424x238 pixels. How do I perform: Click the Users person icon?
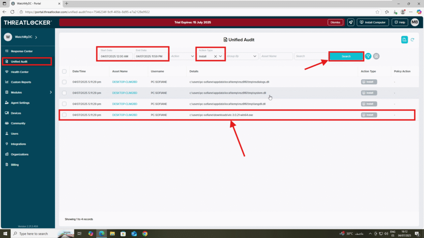pyautogui.click(x=7, y=133)
